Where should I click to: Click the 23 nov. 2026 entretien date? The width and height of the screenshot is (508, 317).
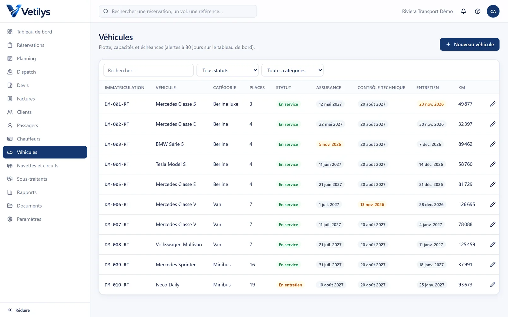(x=431, y=104)
